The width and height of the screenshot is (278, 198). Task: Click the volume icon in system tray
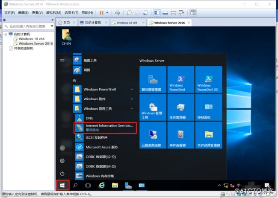pos(232,186)
